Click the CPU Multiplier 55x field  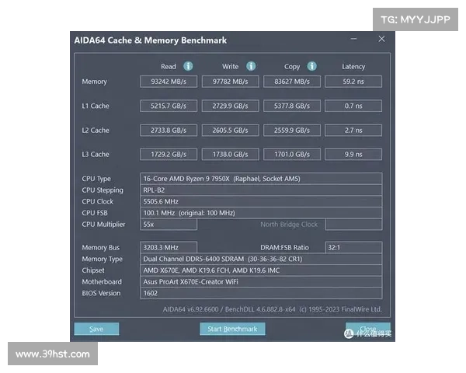click(169, 224)
